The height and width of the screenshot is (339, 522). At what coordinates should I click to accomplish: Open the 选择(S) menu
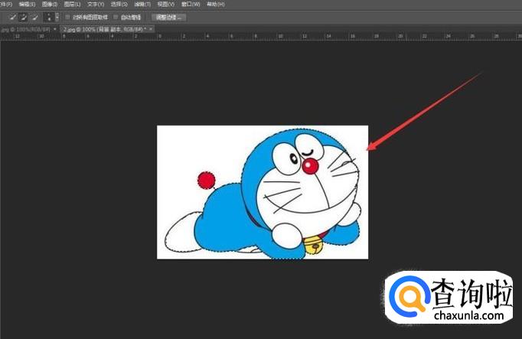(119, 5)
